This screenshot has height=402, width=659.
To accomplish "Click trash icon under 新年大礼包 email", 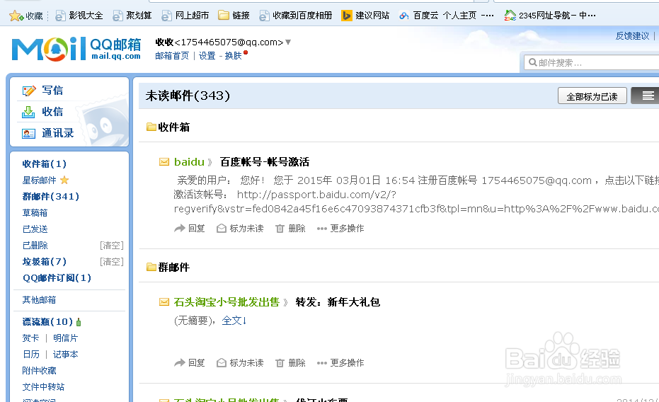I will point(280,363).
